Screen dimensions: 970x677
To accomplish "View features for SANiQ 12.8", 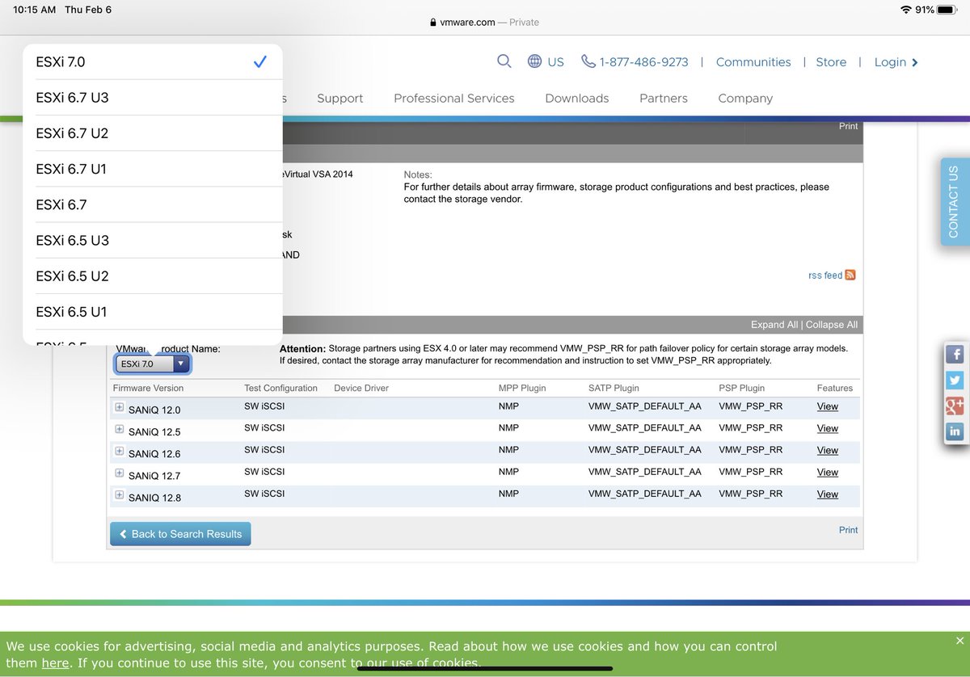I will pos(828,494).
